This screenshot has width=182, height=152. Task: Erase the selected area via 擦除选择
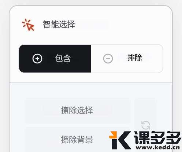pyautogui.click(x=77, y=110)
